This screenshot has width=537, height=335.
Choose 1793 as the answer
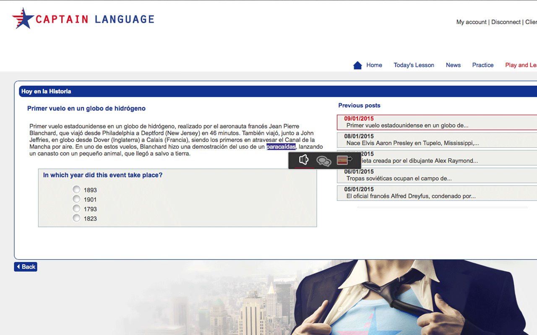(x=76, y=209)
